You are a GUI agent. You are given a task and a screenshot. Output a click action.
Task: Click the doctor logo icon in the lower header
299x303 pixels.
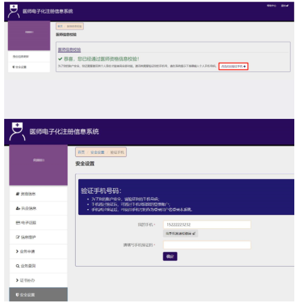pos(17,131)
